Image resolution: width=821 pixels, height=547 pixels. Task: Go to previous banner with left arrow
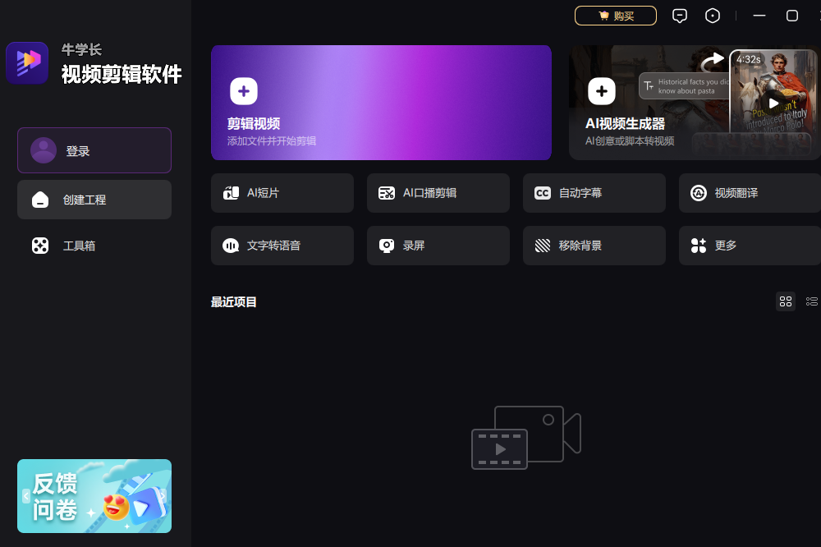click(26, 496)
